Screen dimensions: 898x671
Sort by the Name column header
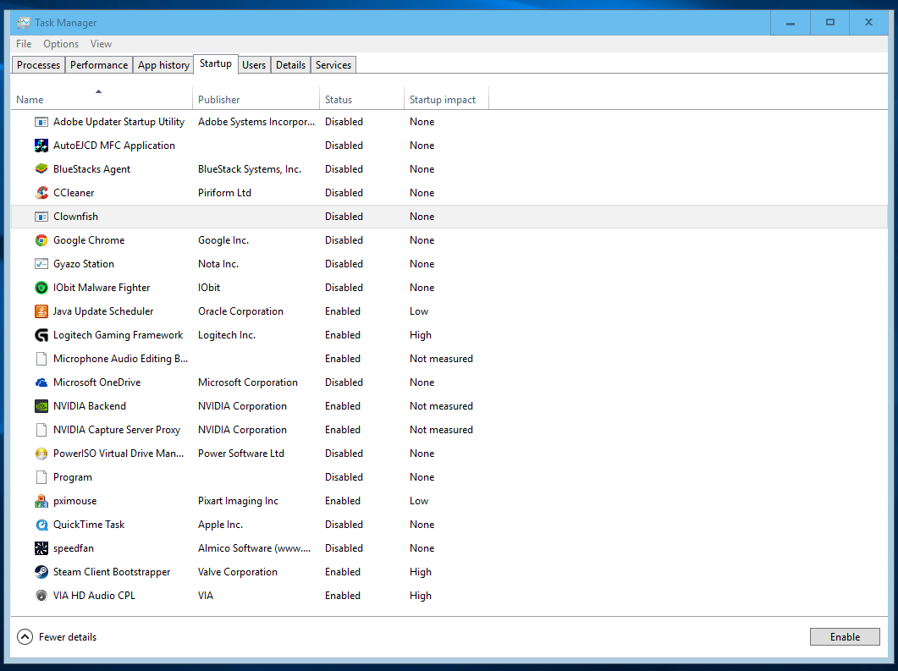pyautogui.click(x=102, y=100)
